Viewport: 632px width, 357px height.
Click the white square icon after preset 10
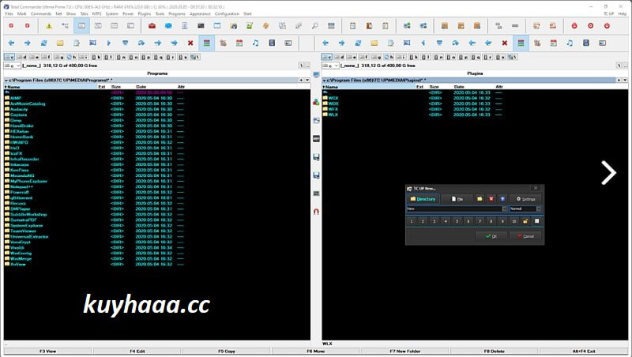tap(537, 221)
